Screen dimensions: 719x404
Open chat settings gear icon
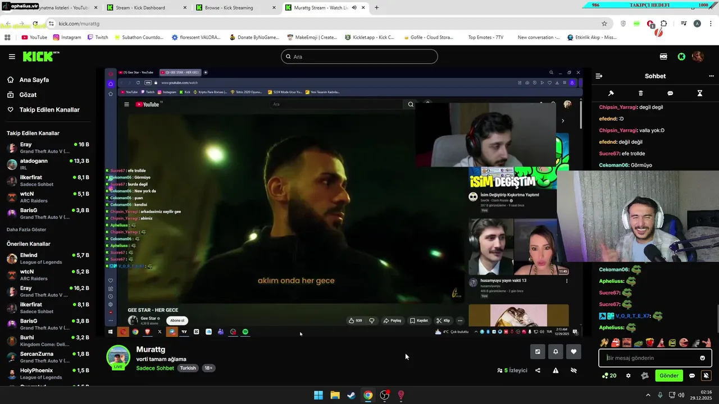629,376
